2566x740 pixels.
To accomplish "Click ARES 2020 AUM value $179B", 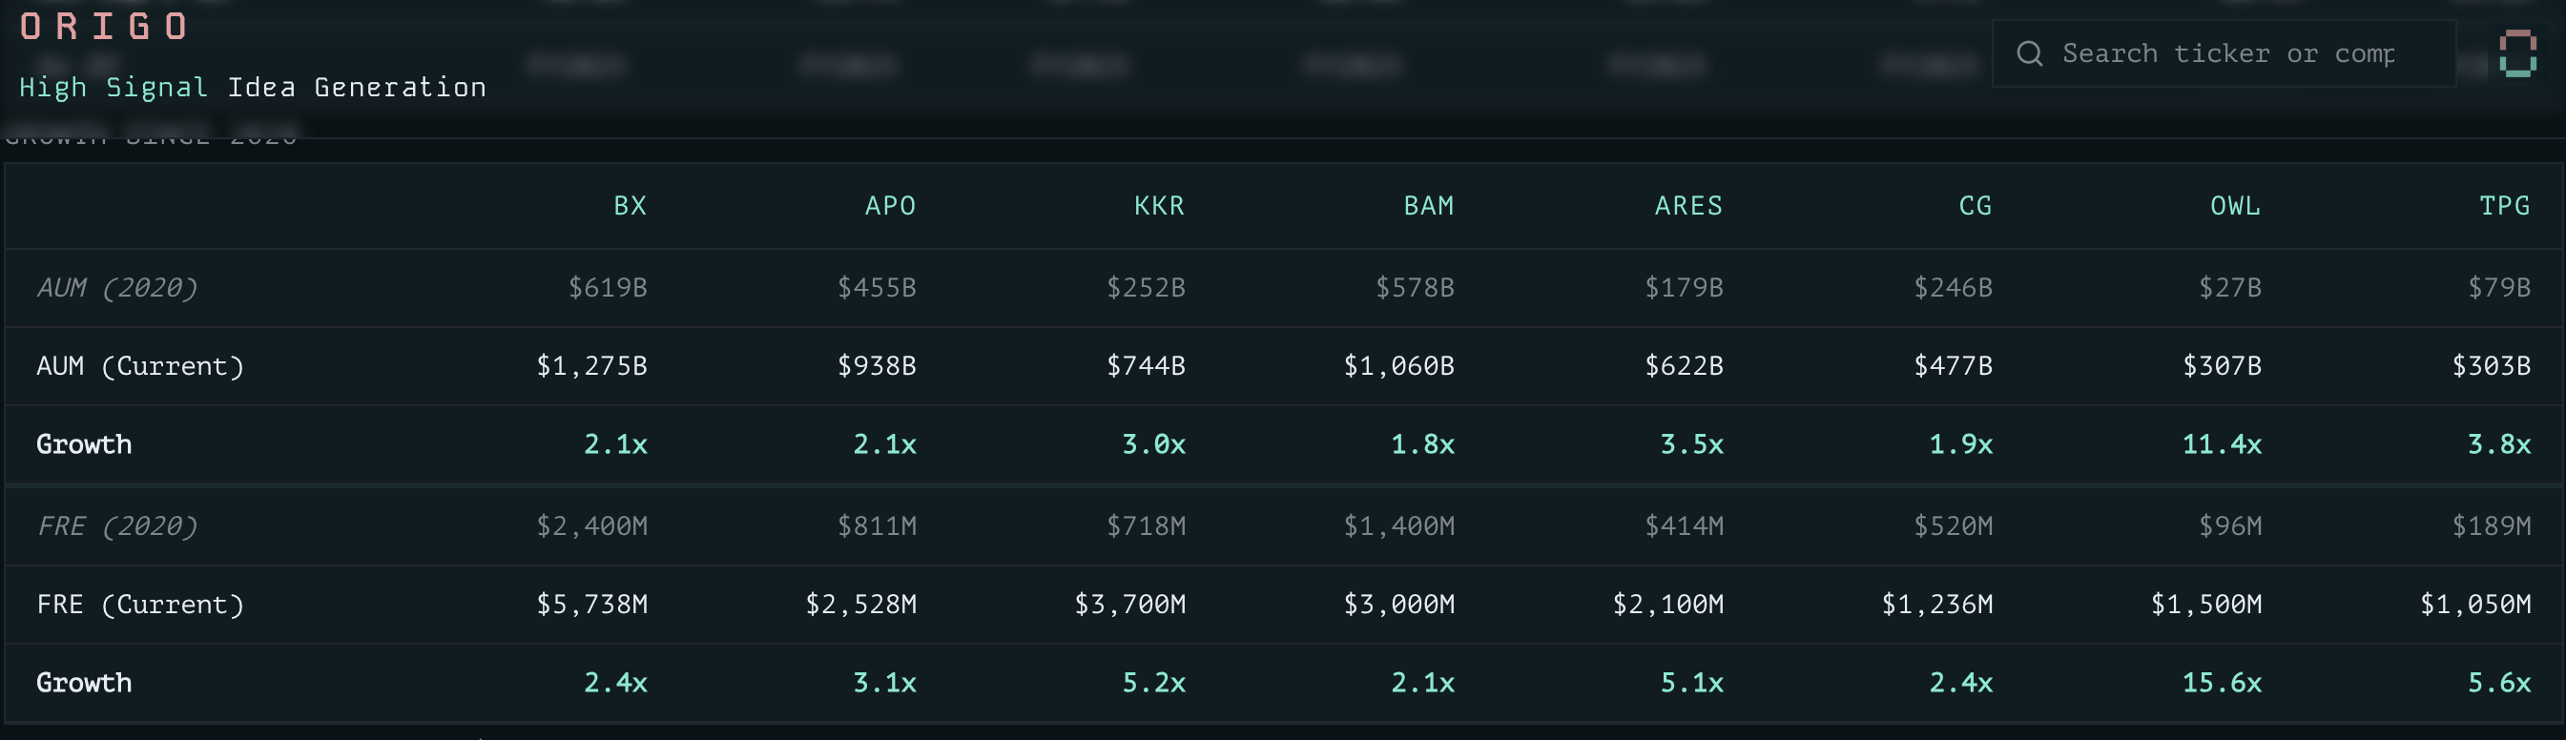I will click(1684, 288).
